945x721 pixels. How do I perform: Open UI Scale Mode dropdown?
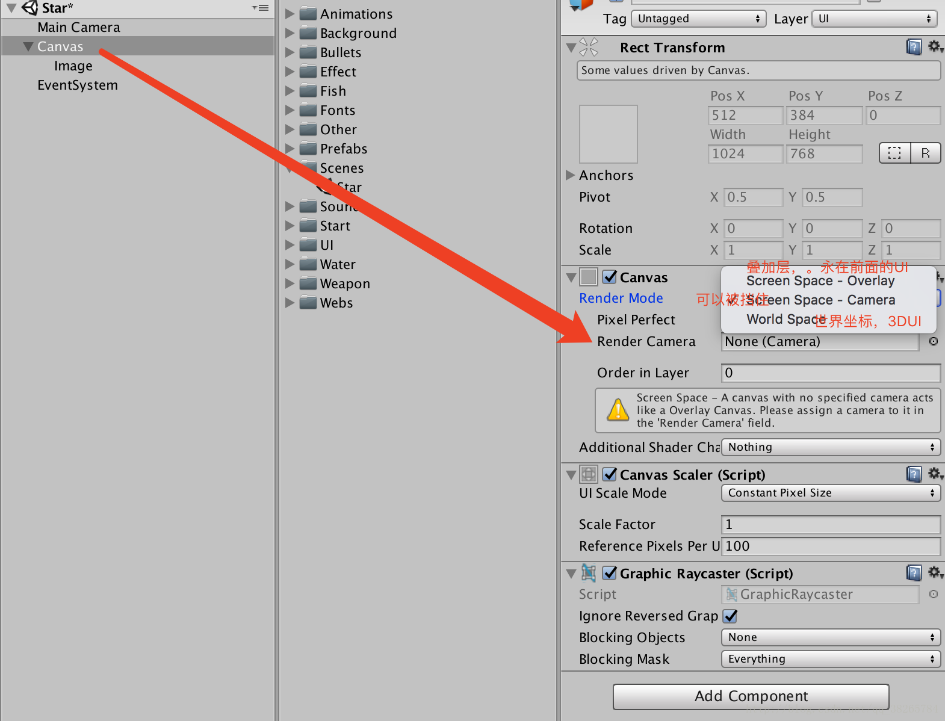click(831, 493)
